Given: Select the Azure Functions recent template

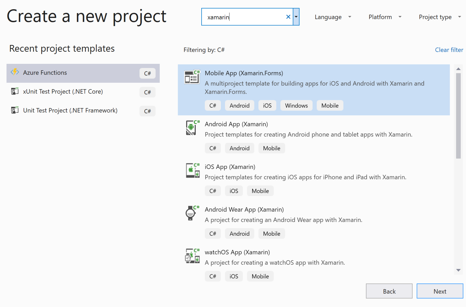Looking at the screenshot, I should click(83, 73).
